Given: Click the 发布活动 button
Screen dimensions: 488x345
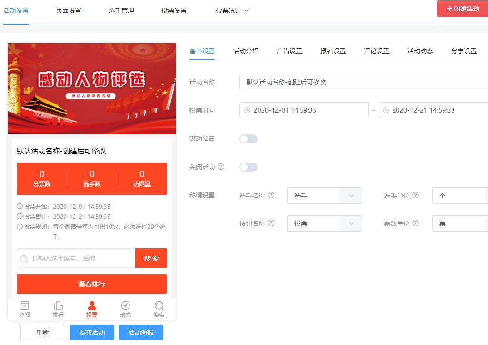Looking at the screenshot, I should point(91,332).
